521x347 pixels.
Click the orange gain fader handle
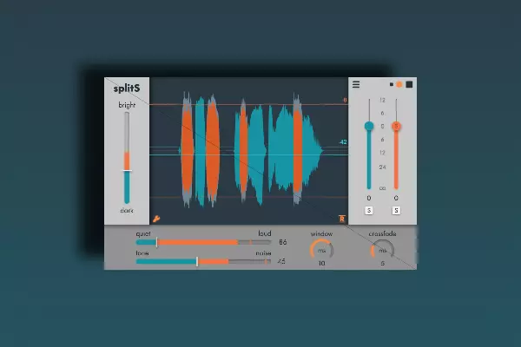396,126
